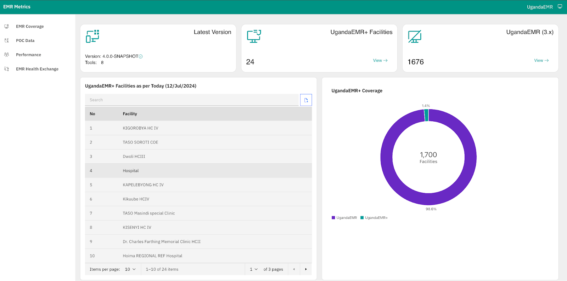Click the UgandaEMR label in header
Image resolution: width=567 pixels, height=281 pixels.
[x=540, y=7]
